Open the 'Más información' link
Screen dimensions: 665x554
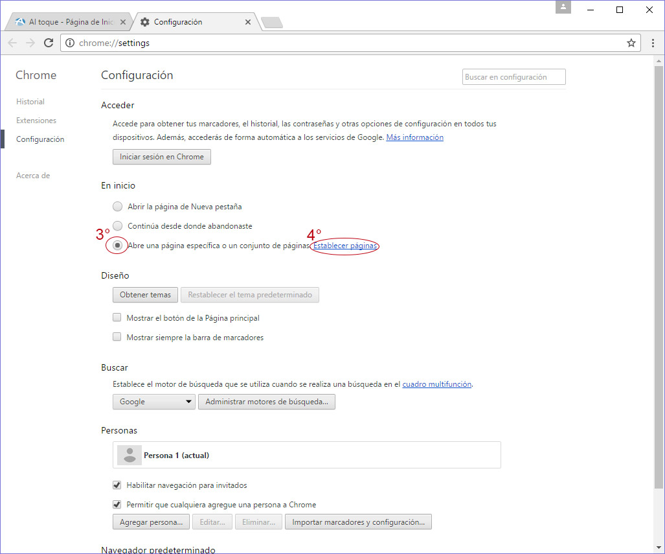[x=415, y=137]
